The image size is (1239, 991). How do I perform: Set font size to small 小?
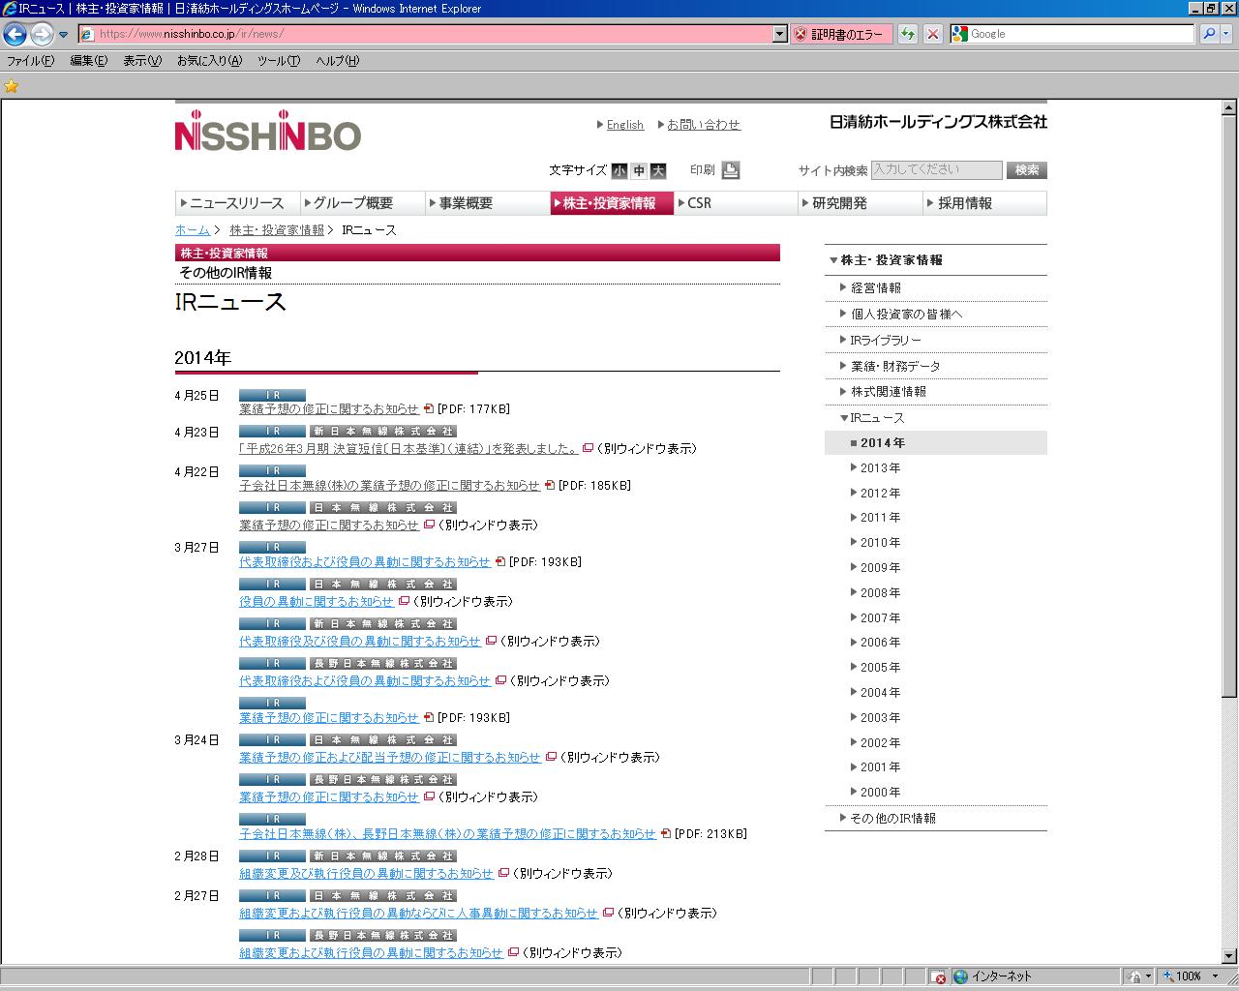[619, 170]
